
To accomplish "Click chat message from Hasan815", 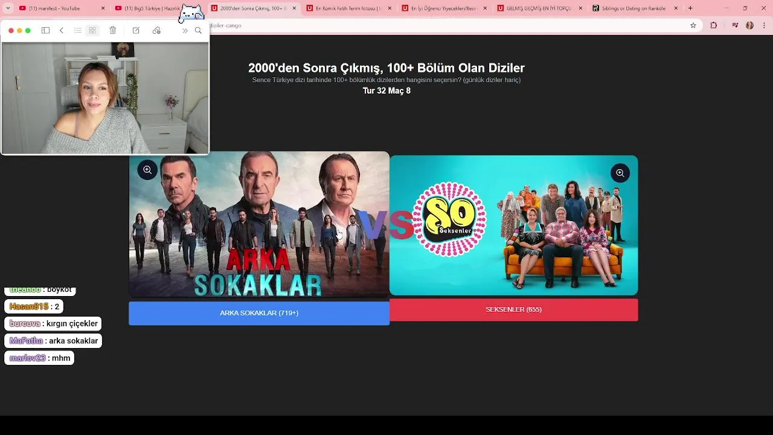I will pos(34,307).
